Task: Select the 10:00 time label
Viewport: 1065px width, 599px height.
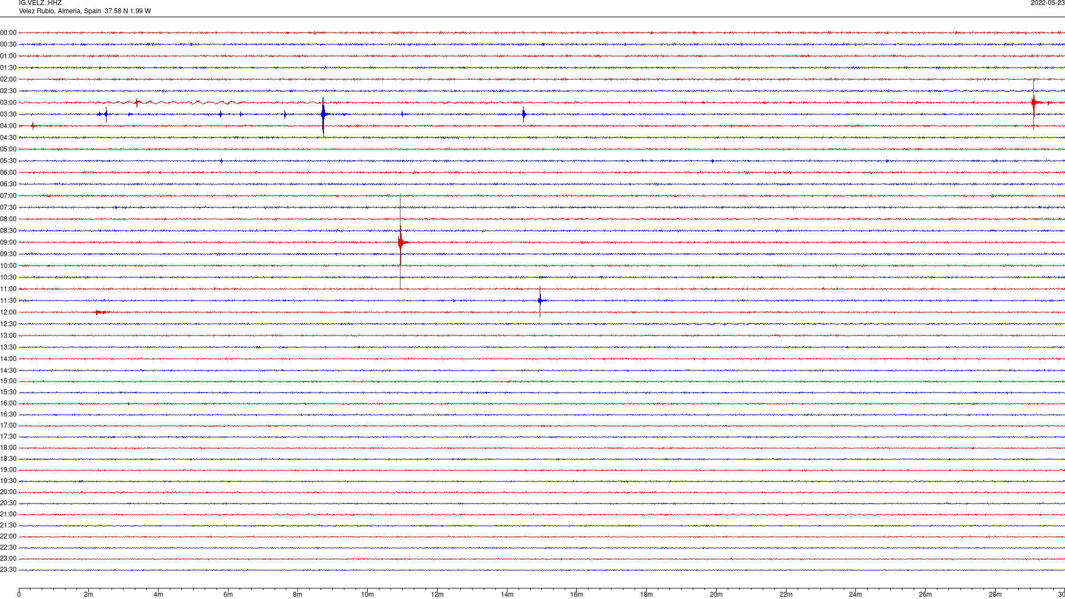Action: coord(8,266)
